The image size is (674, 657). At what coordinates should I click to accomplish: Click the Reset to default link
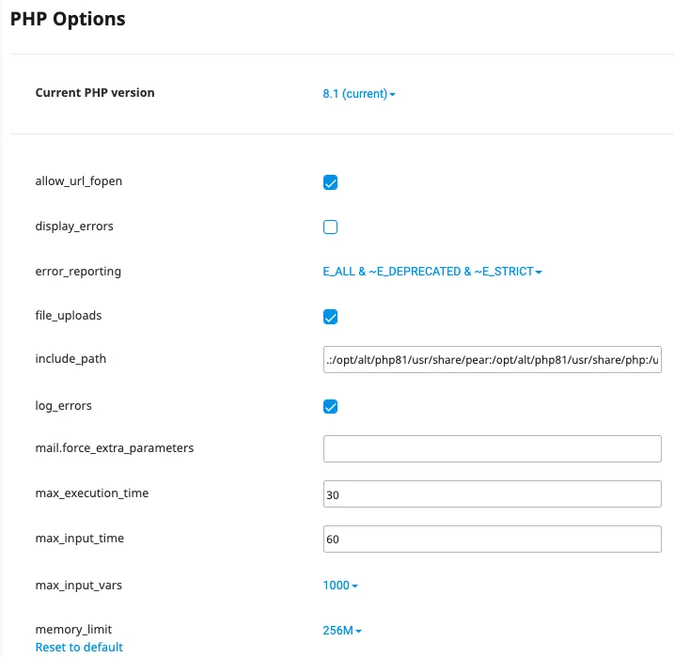pos(79,648)
